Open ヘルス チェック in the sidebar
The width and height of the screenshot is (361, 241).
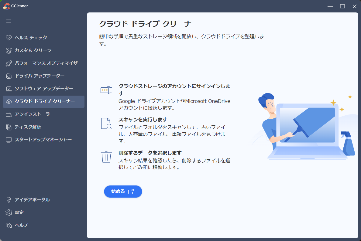(x=43, y=38)
